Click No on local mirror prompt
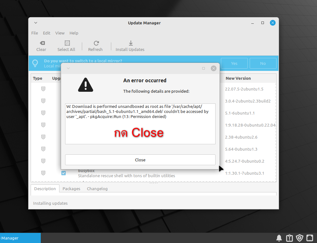The height and width of the screenshot is (243, 317). point(263,63)
